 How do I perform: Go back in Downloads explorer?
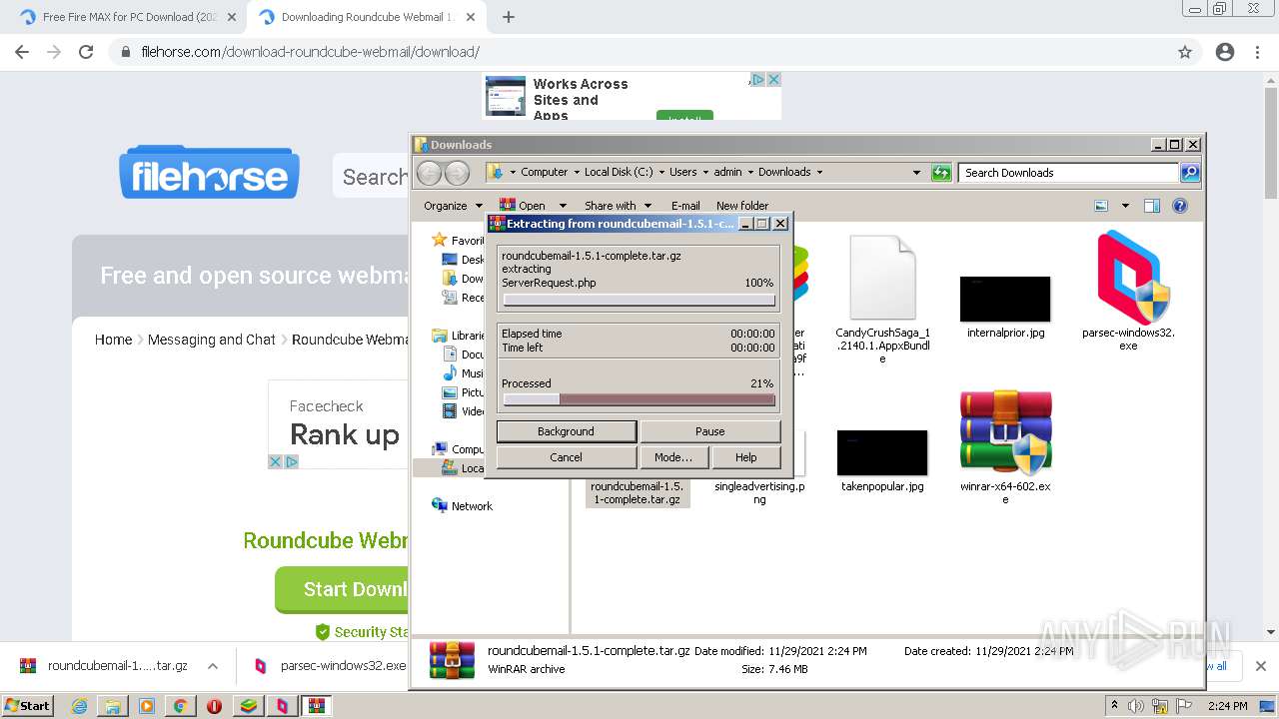pos(429,173)
